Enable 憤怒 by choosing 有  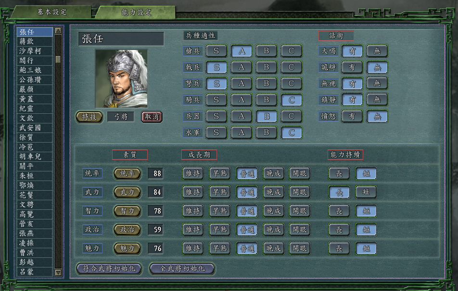tap(352, 116)
